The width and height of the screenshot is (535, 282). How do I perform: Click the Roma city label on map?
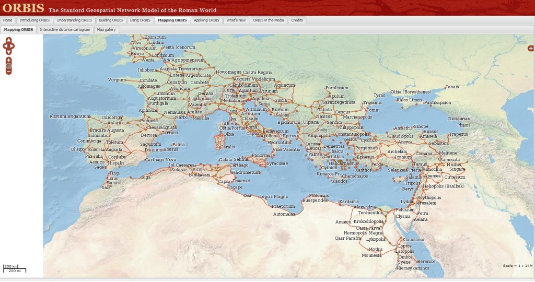(251, 127)
